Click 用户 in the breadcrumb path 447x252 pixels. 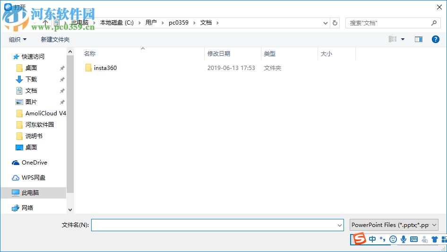click(x=151, y=23)
